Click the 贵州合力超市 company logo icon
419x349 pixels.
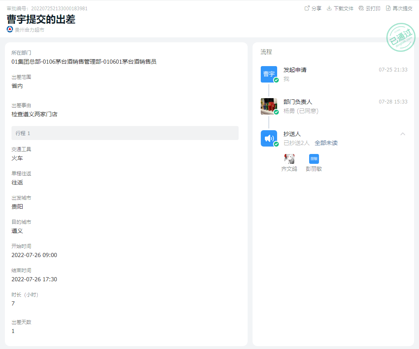coord(10,30)
